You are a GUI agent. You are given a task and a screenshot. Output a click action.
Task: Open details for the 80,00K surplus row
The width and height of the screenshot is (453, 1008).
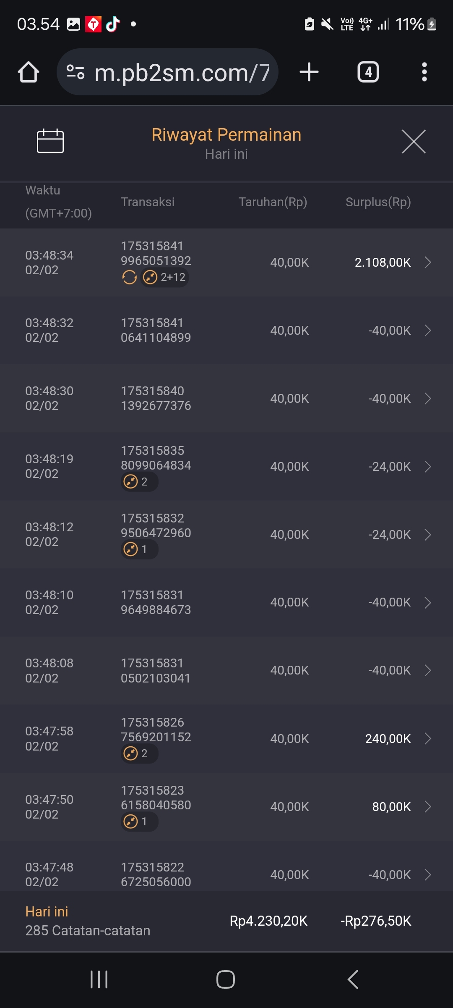428,806
